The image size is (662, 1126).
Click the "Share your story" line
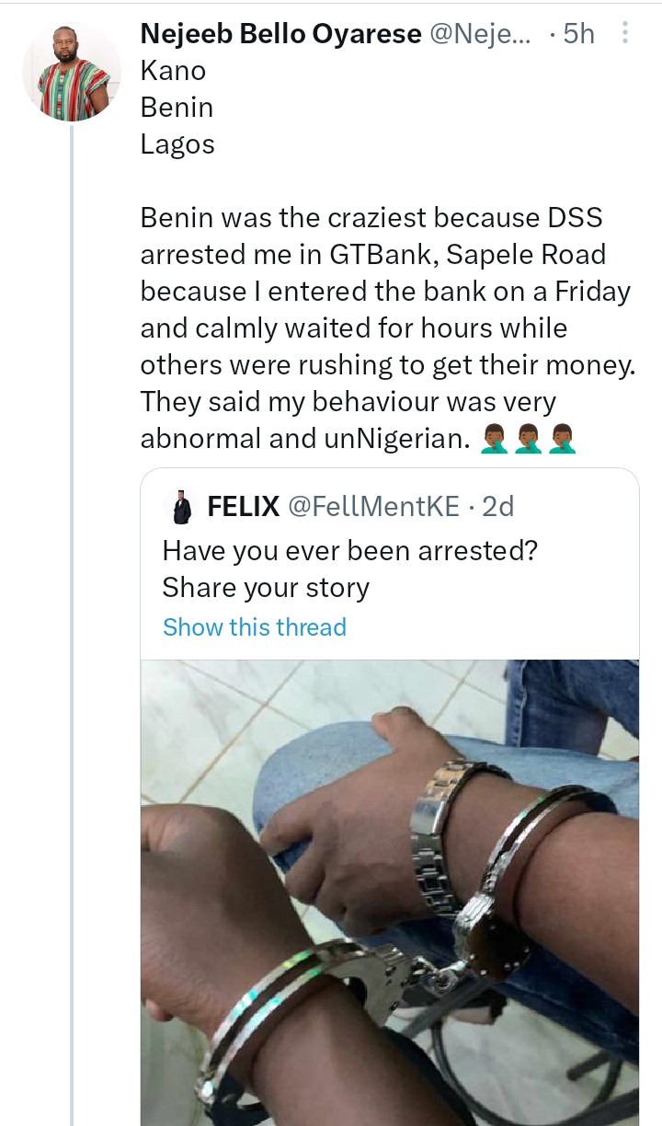click(266, 588)
